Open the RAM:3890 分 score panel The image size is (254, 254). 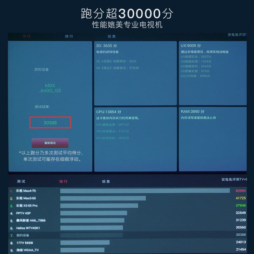213,139
